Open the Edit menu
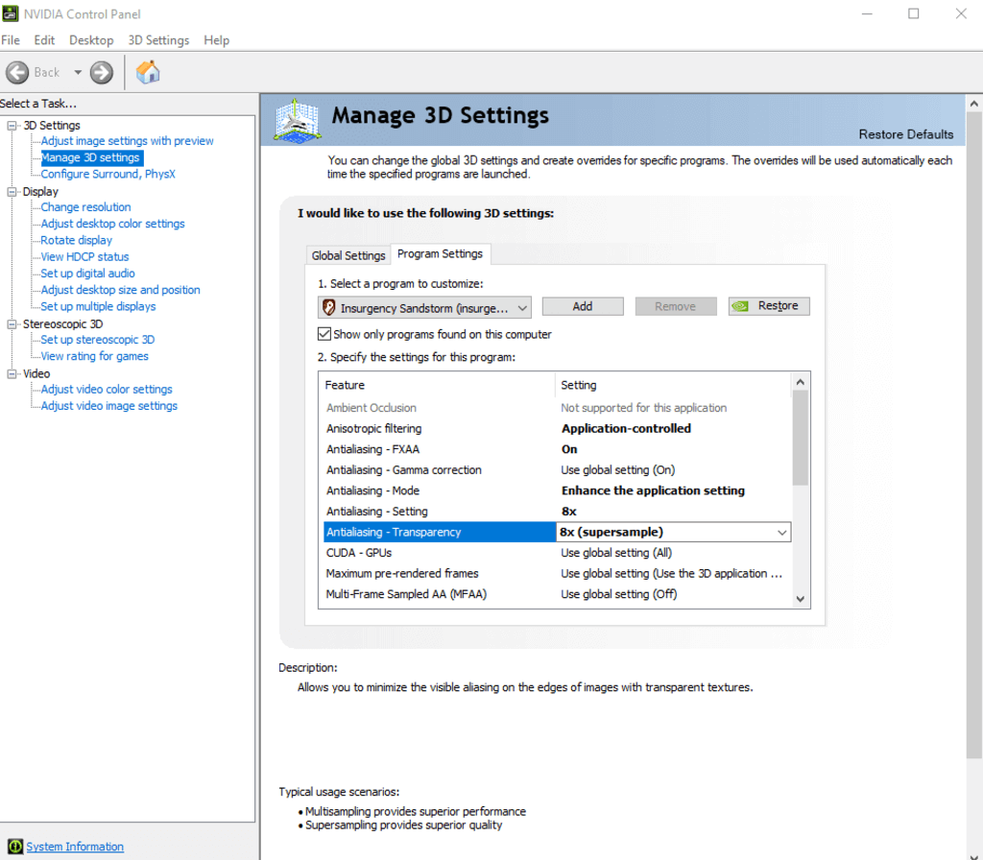 click(44, 40)
